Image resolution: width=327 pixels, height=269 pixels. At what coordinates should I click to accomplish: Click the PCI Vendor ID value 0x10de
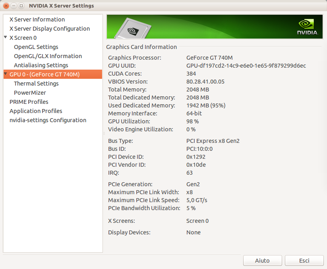point(196,165)
